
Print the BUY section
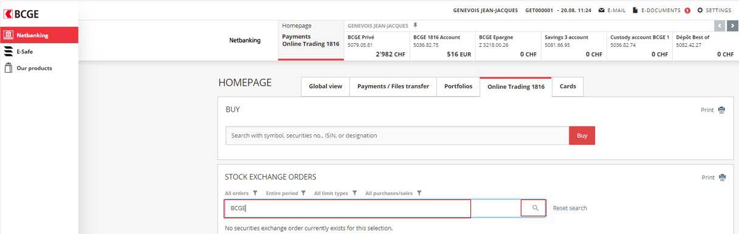point(713,110)
